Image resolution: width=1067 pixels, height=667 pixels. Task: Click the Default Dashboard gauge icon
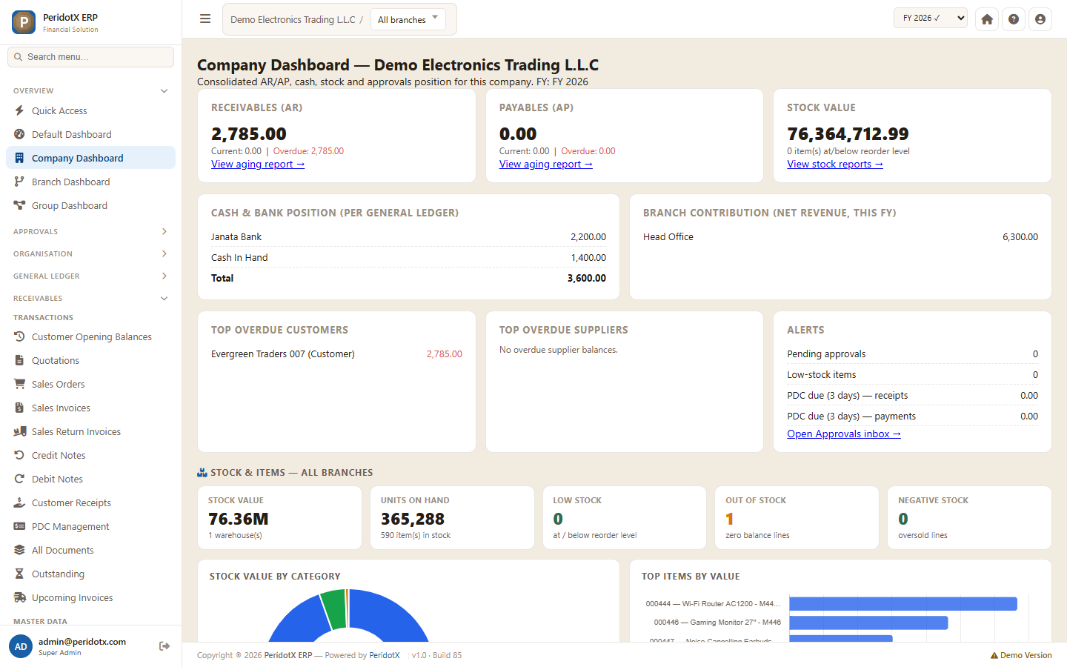pyautogui.click(x=19, y=134)
